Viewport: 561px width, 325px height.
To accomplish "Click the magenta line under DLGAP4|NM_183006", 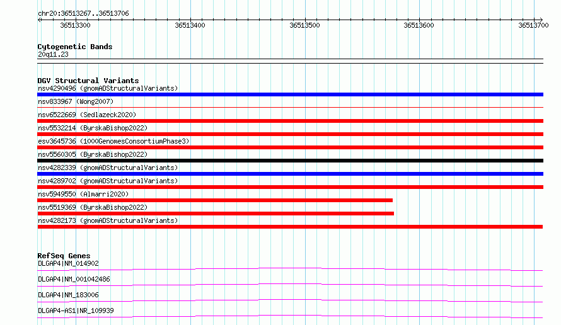I will [290, 300].
